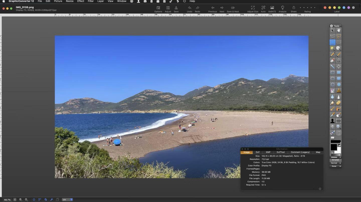Select the Blur water drop tool
Screen dimensions: 361x202
tap(332, 97)
